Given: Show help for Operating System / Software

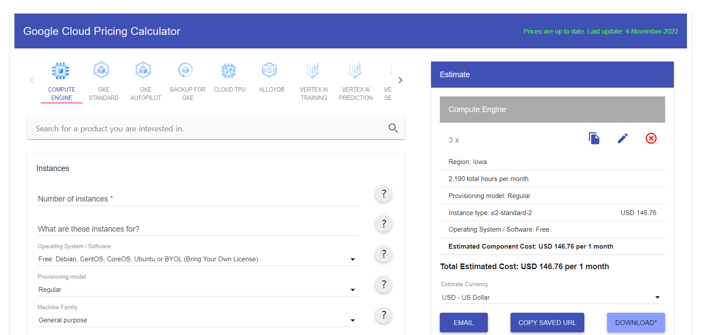Looking at the screenshot, I should pos(383,254).
